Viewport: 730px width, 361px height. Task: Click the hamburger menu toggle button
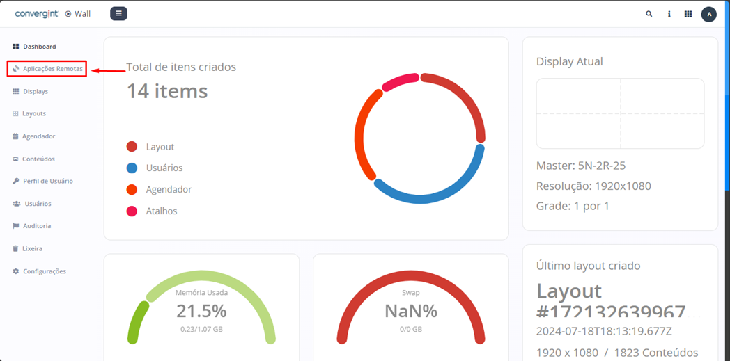coord(118,13)
